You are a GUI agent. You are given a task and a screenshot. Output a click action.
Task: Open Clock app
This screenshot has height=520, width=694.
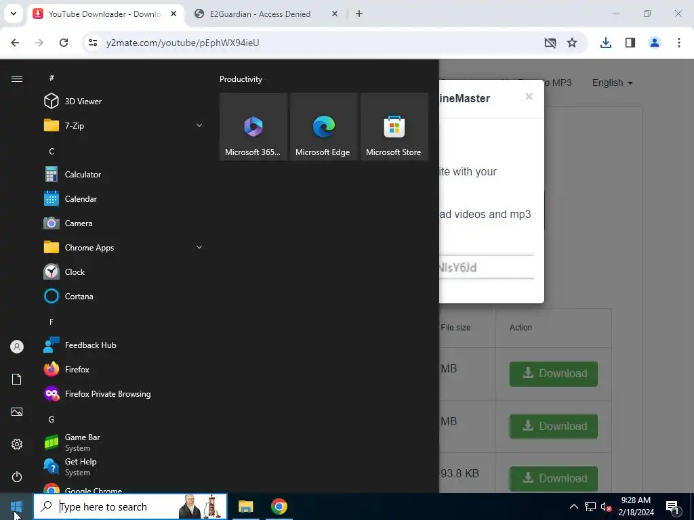[122, 272]
